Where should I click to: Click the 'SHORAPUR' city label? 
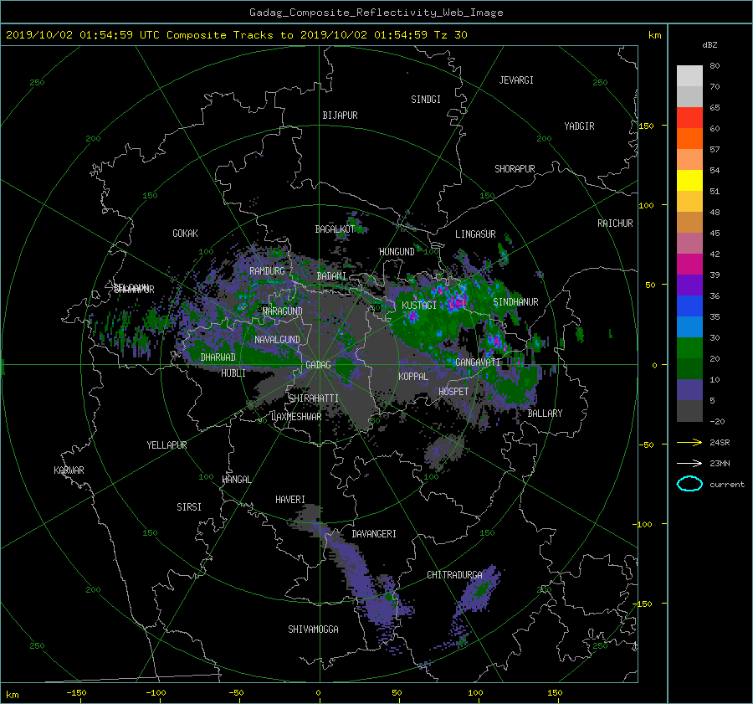click(515, 169)
